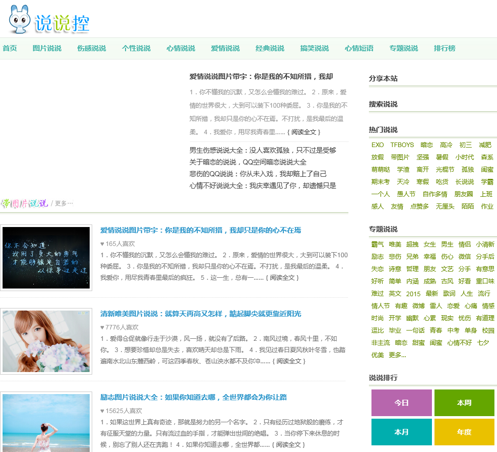
Task: Open the 伤感说说 menu item
Action: 92,48
